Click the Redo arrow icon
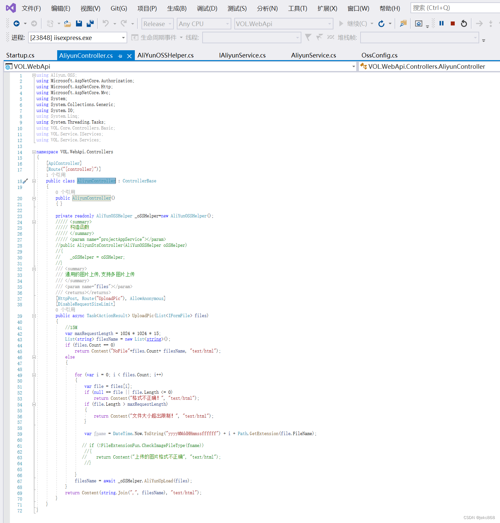Image resolution: width=500 pixels, height=523 pixels. (x=124, y=23)
